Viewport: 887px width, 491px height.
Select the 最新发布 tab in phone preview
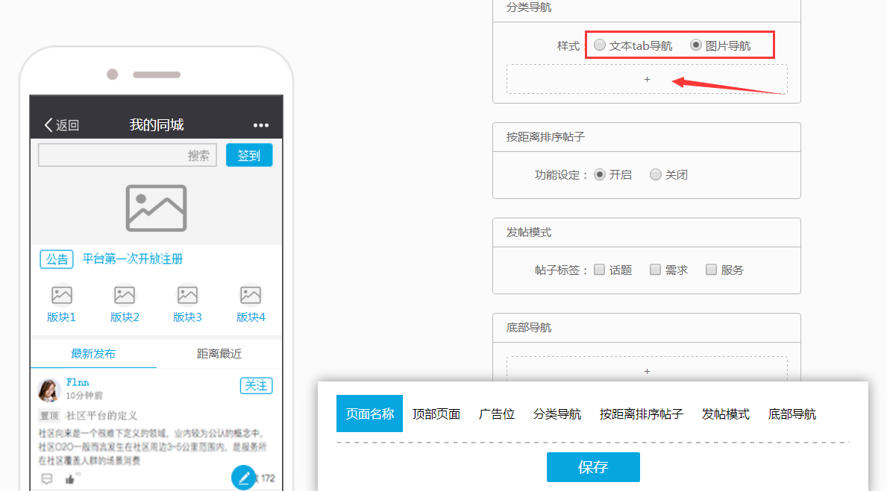[93, 354]
